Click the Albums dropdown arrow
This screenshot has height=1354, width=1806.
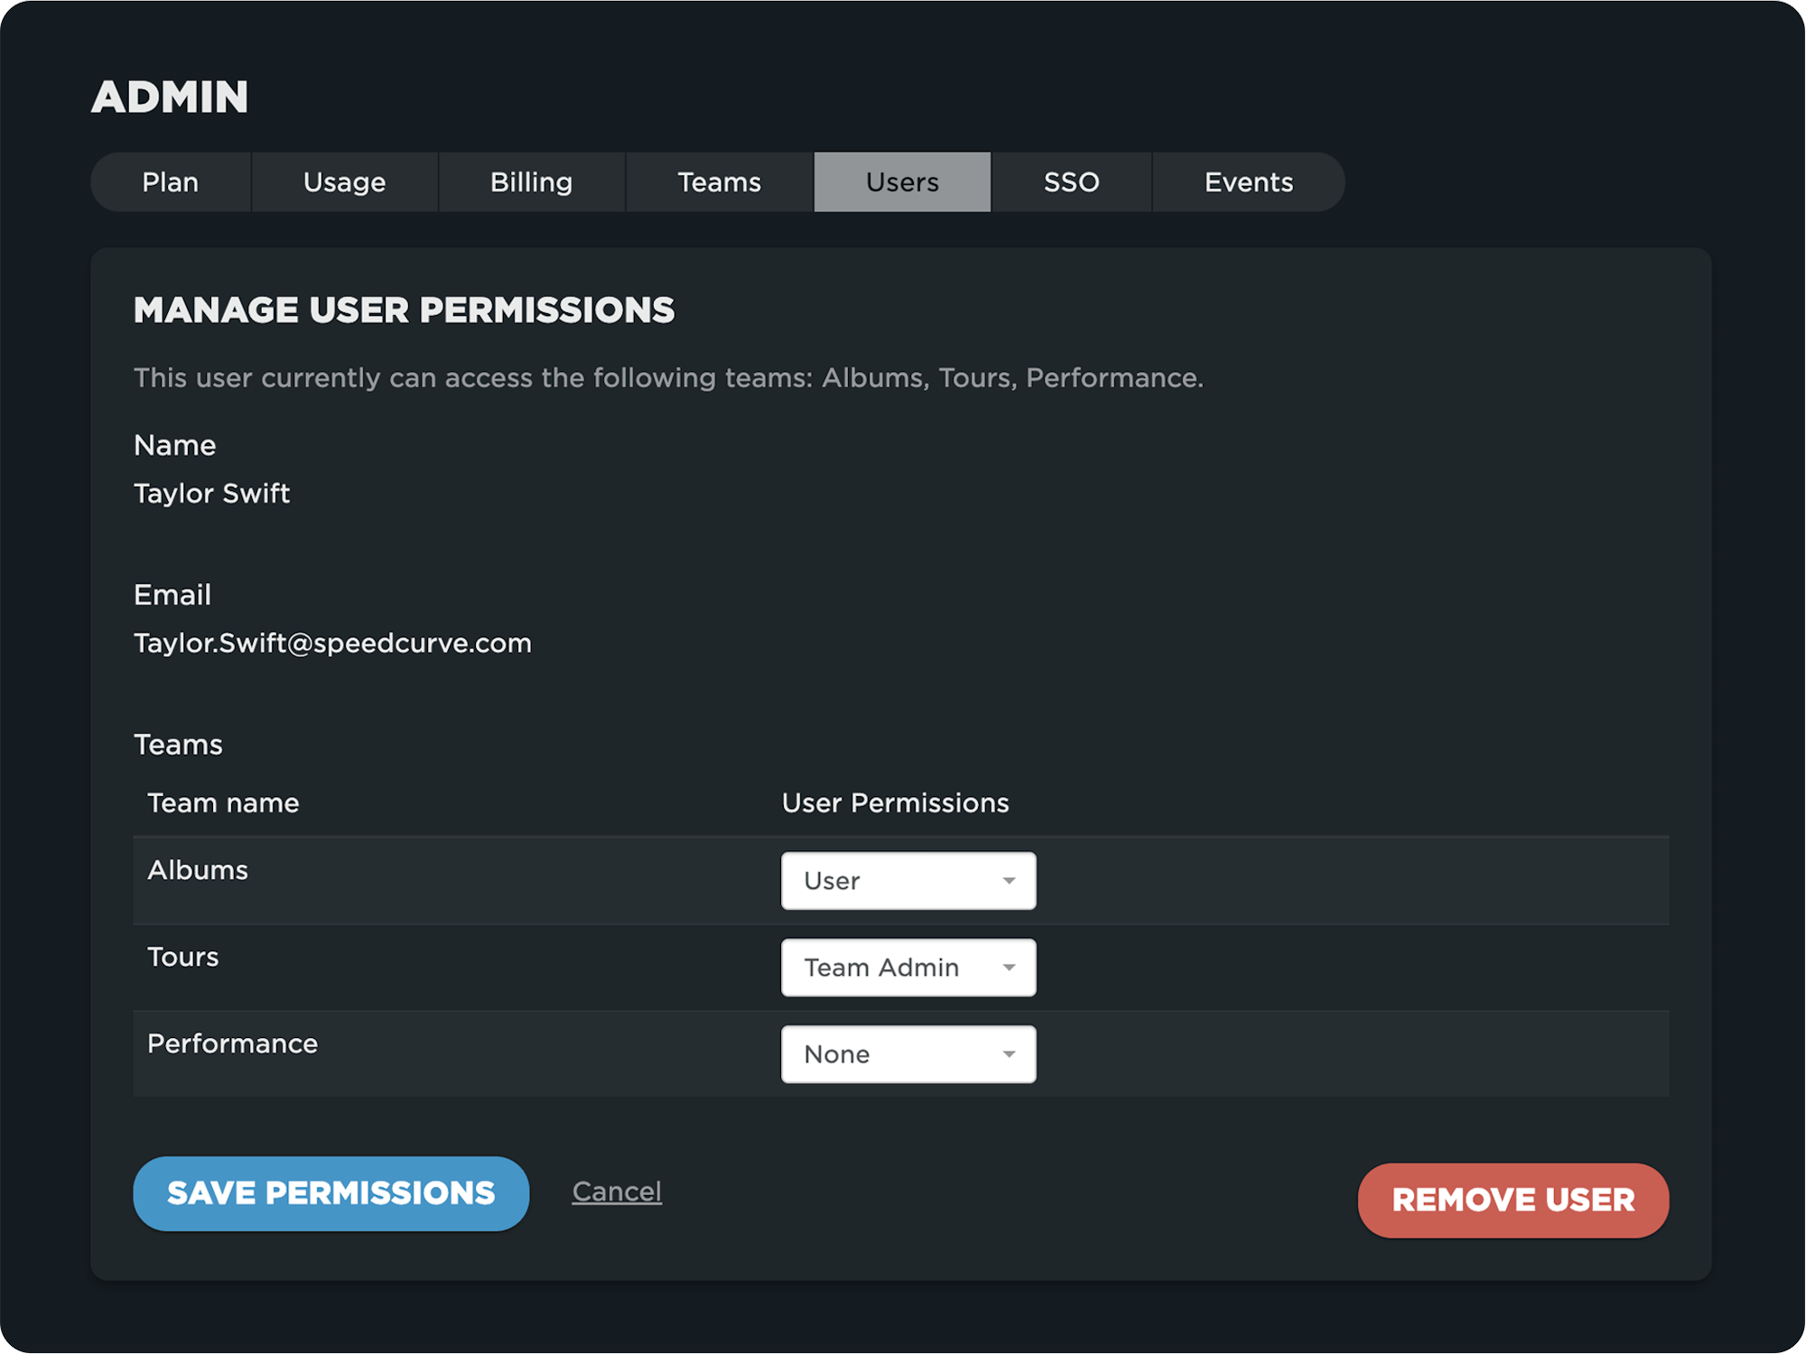[1009, 880]
